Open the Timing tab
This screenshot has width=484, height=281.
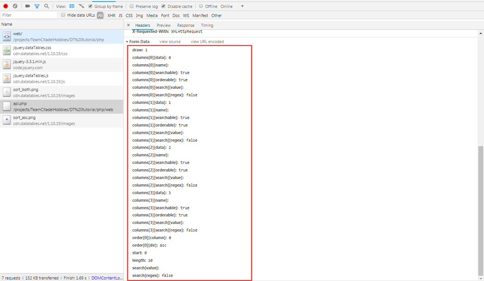pyautogui.click(x=207, y=25)
